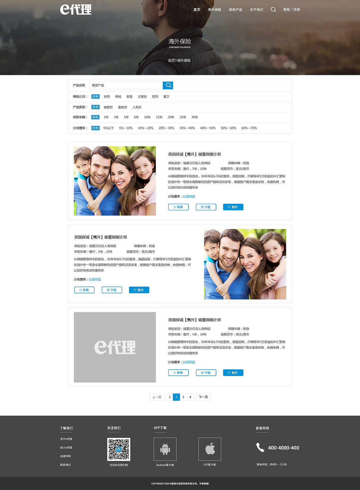The width and height of the screenshot is (360, 490).
Task: Open 法律声明 footer link
Action: pos(65,456)
